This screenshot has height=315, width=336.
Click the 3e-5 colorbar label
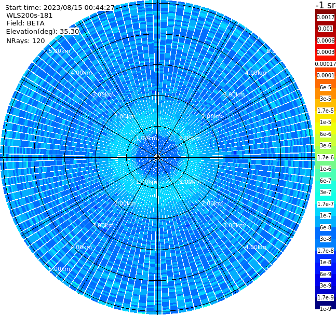[x=326, y=99]
